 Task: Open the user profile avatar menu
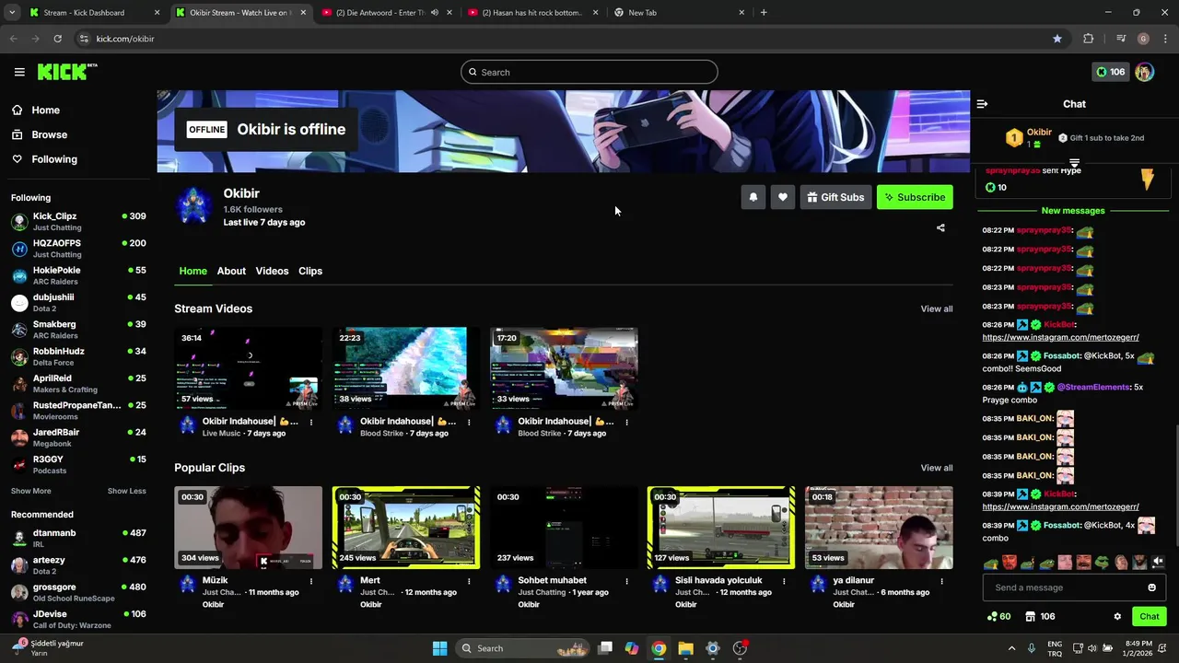coord(1145,72)
